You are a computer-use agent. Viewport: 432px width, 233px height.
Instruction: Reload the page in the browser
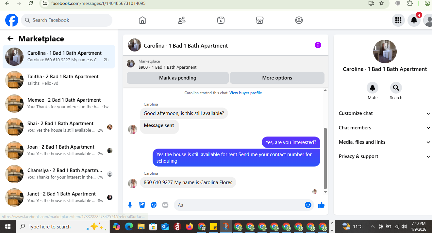pyautogui.click(x=31, y=3)
